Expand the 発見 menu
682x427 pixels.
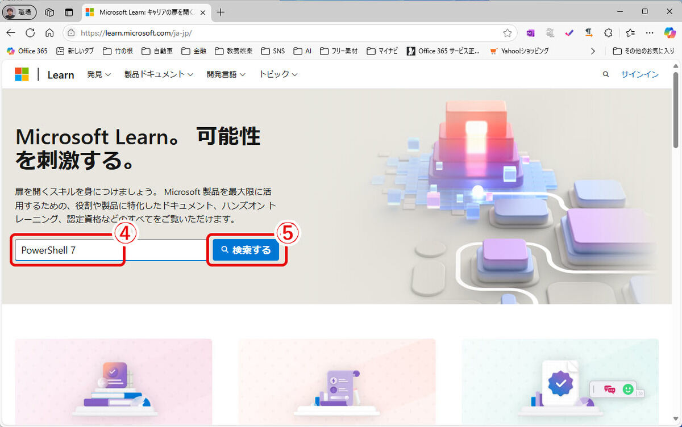(98, 74)
